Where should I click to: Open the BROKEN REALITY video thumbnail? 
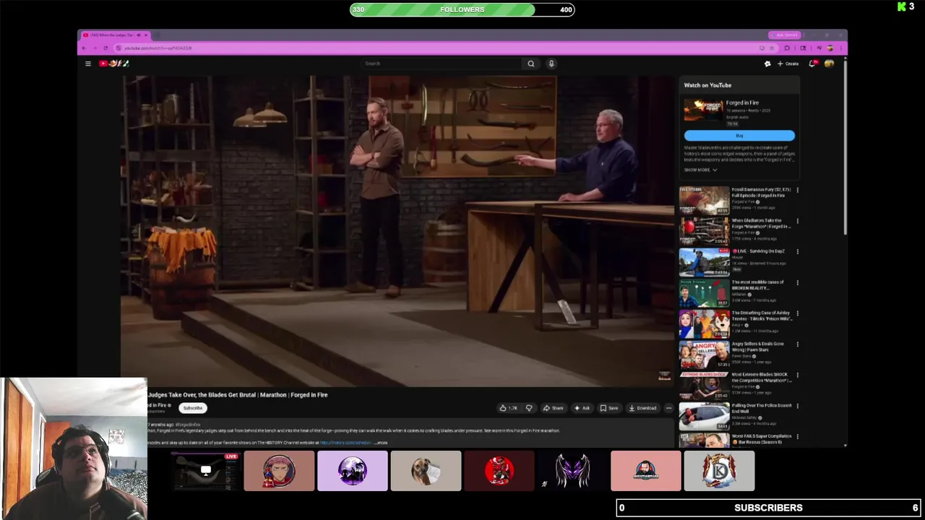click(x=705, y=292)
